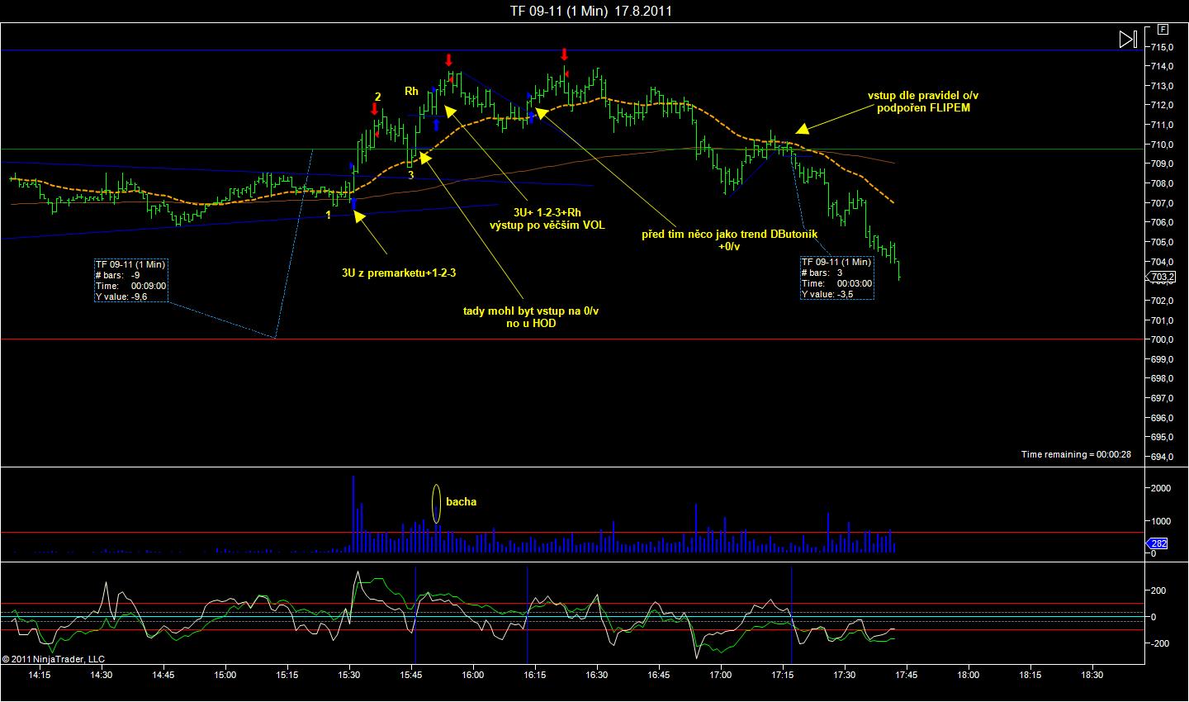
Task: Click the scroll-to-latest-bar arrow icon
Action: coord(1128,39)
